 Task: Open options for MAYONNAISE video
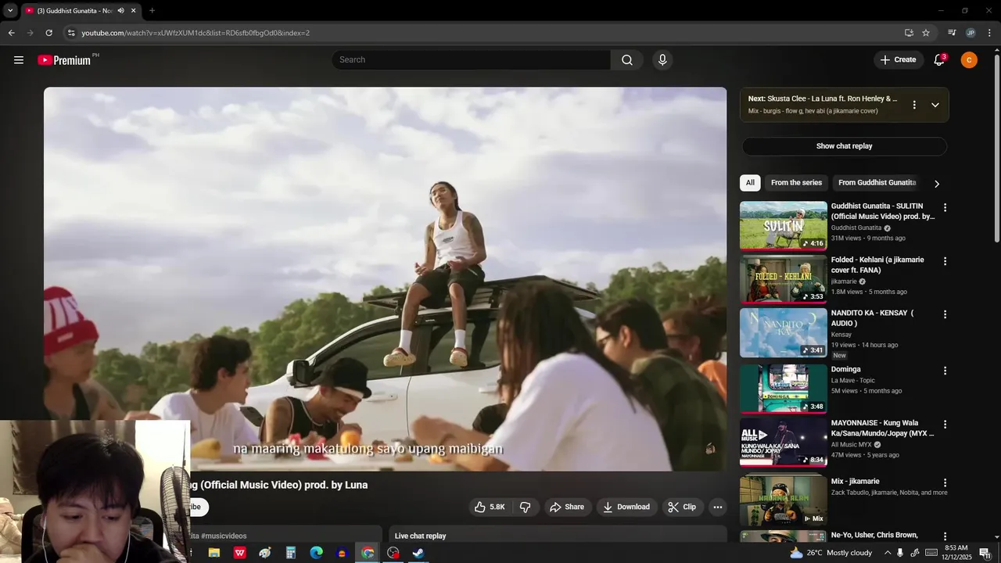click(945, 425)
